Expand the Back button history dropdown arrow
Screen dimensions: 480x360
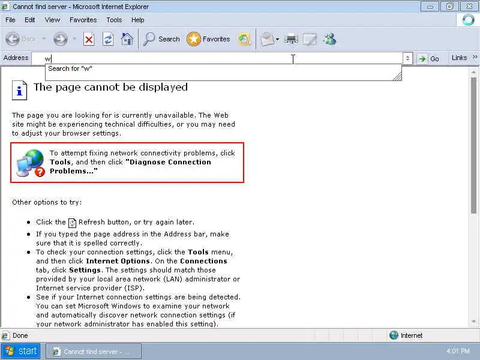pos(44,39)
